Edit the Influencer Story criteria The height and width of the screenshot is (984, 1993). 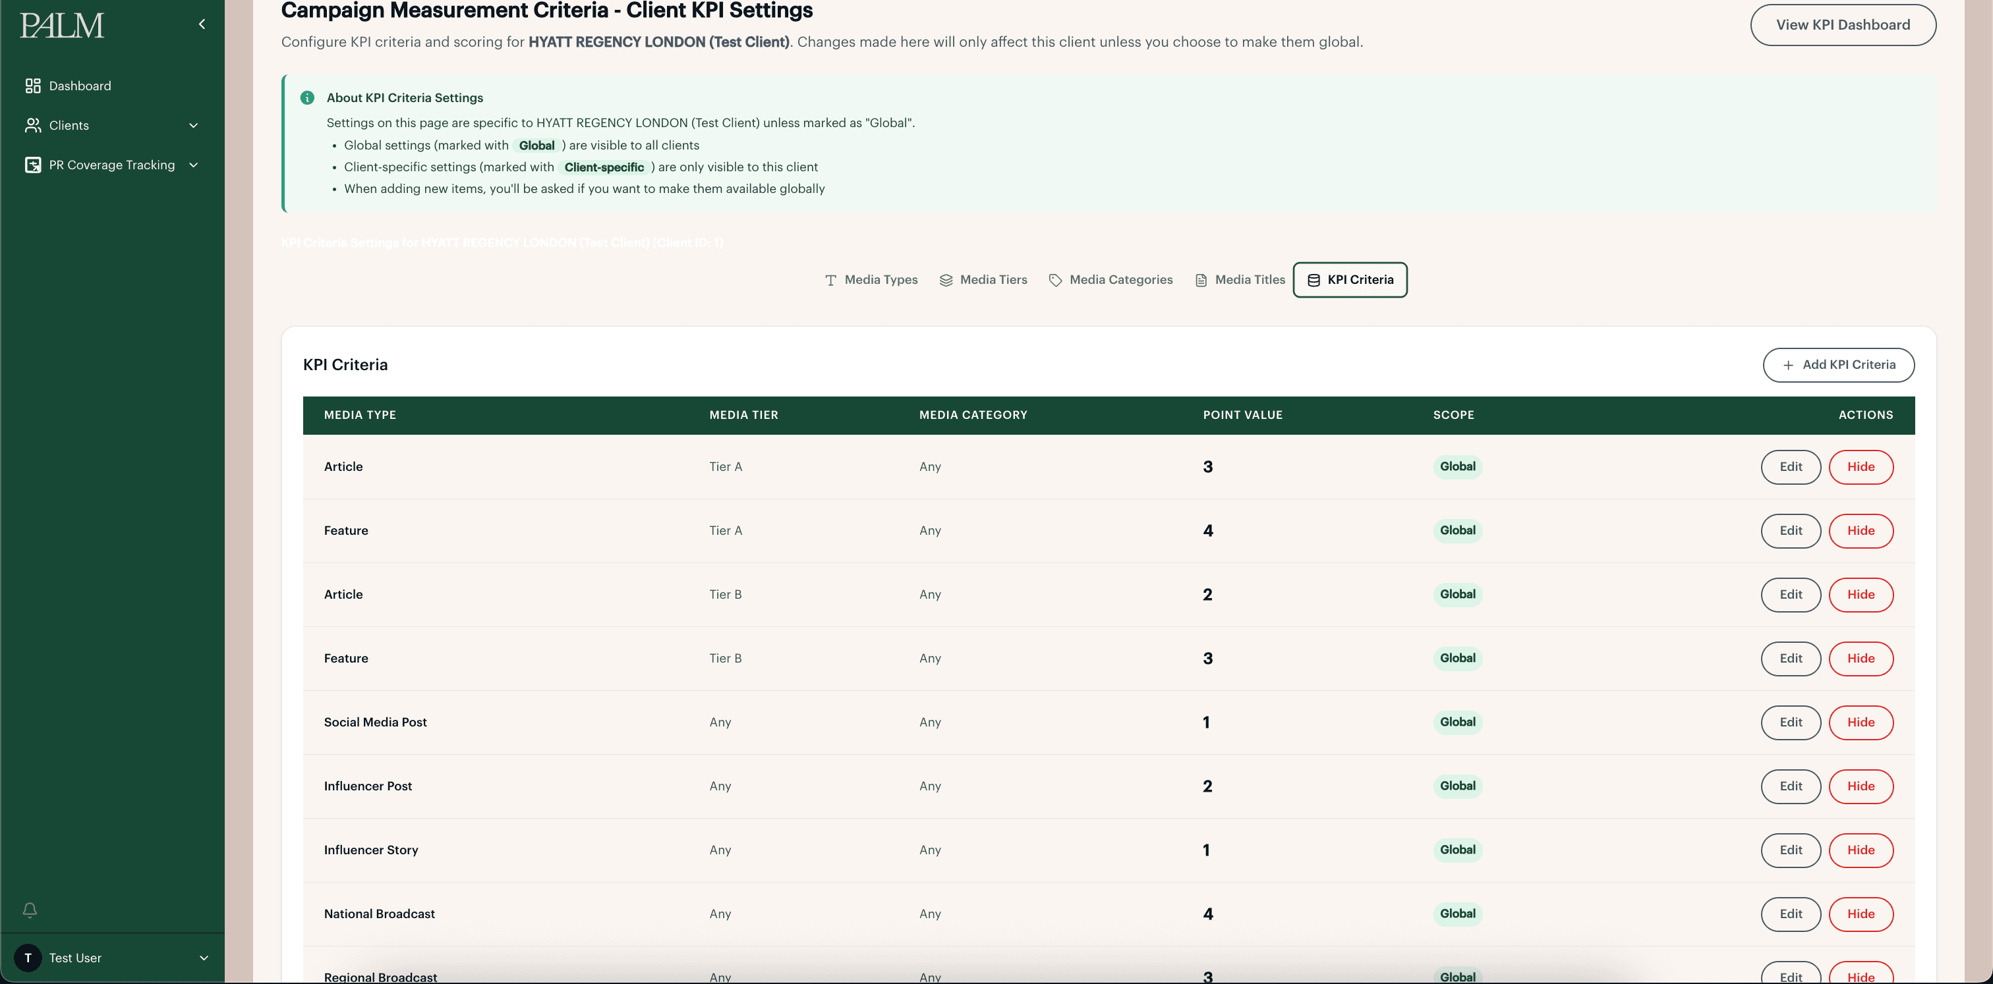pos(1790,850)
